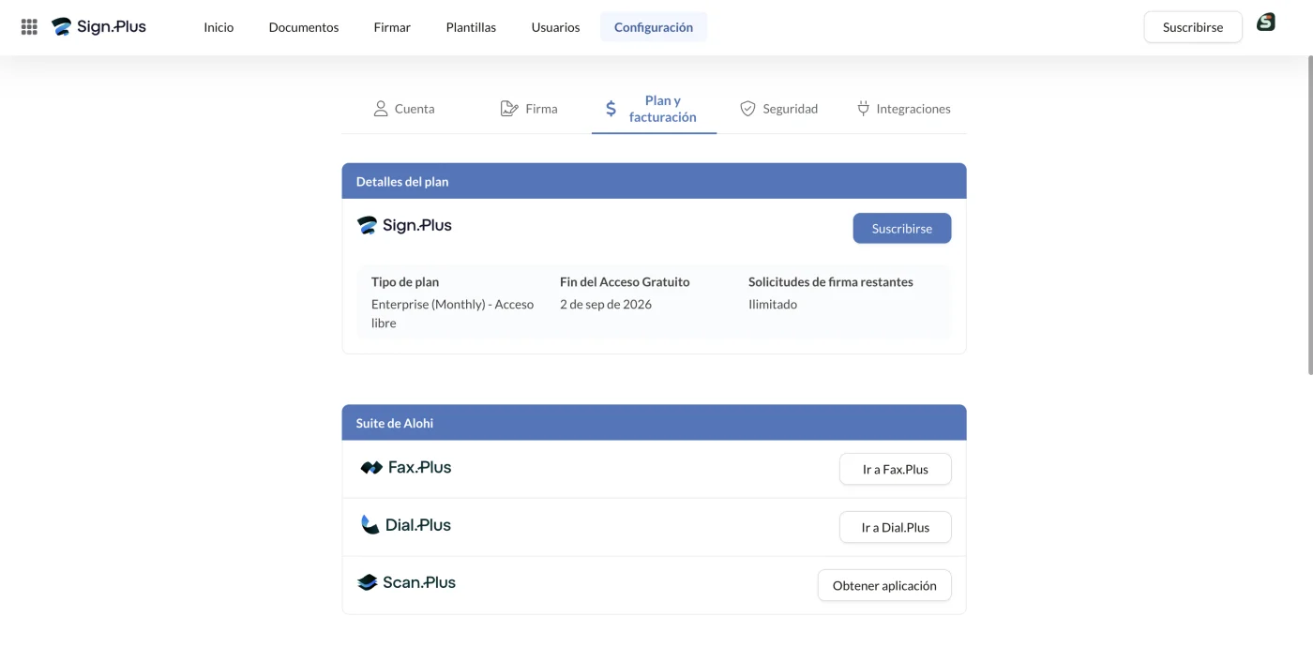Open Usuarios in top navigation
1313x647 pixels.
point(555,27)
